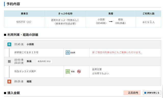Click the 2,510円 price box
Image resolution: width=163 pixels, height=98 pixels.
pyautogui.click(x=132, y=93)
